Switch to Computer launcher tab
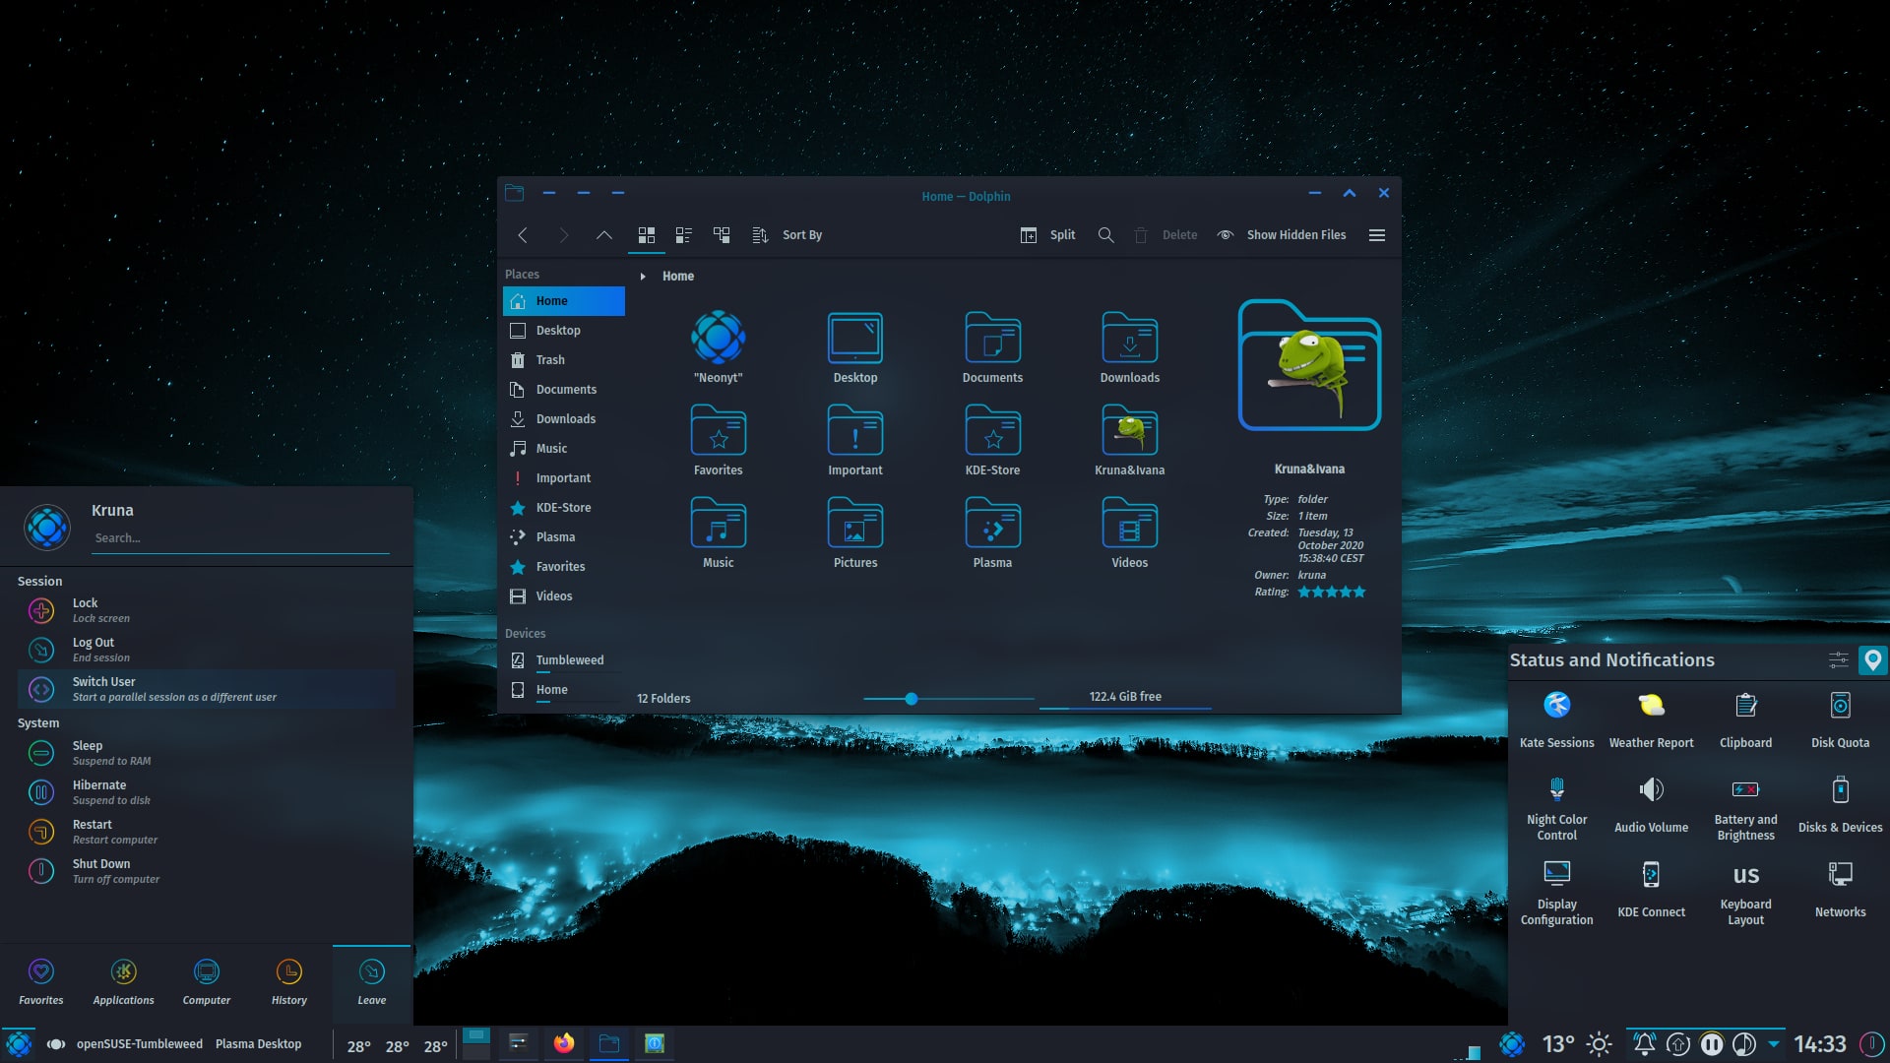 click(207, 982)
